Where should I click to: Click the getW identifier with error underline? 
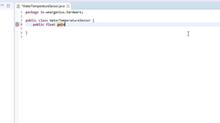pyautogui.click(x=61, y=25)
